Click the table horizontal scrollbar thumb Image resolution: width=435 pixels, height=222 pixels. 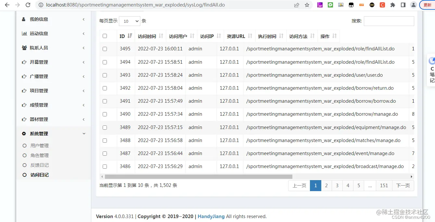(x=198, y=177)
